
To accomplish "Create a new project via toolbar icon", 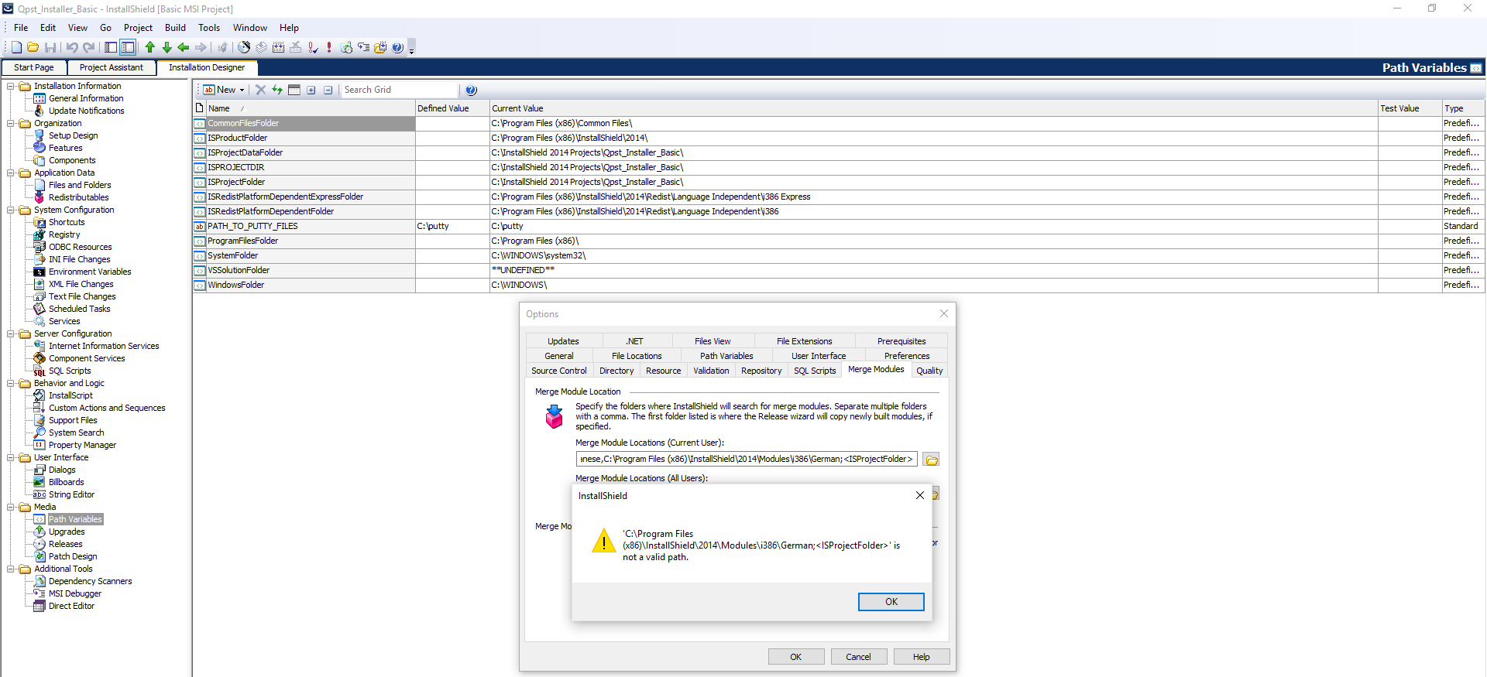I will coord(16,47).
